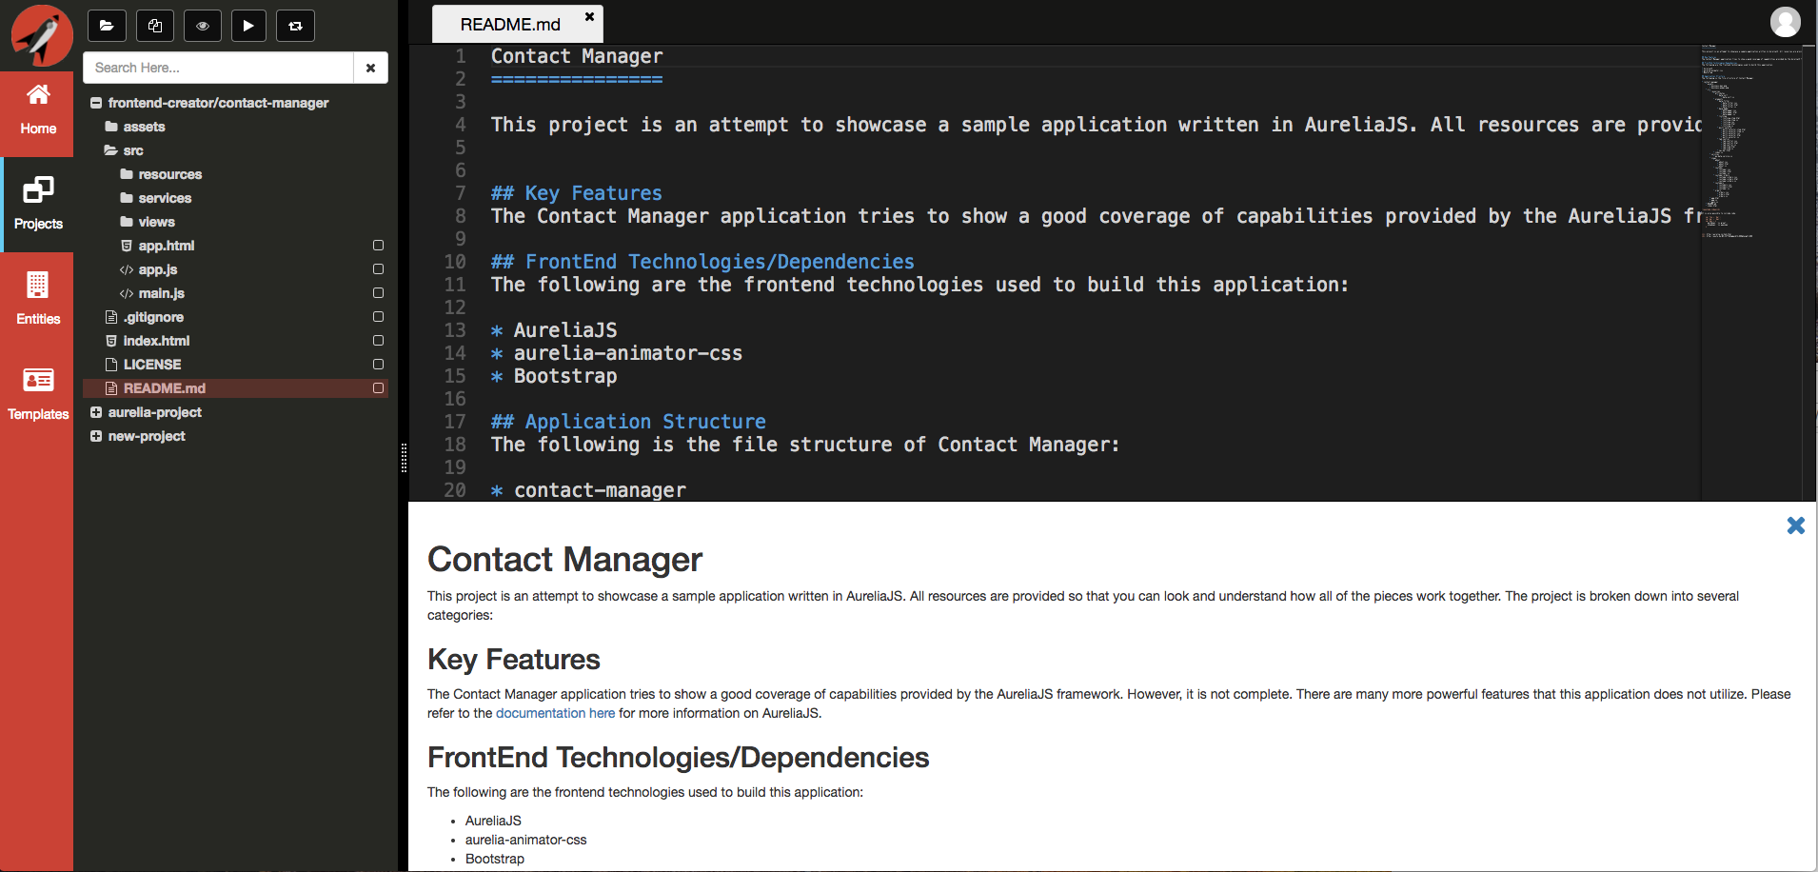The height and width of the screenshot is (872, 1818).
Task: Expand the aurelia-project tree node
Action: coord(96,412)
